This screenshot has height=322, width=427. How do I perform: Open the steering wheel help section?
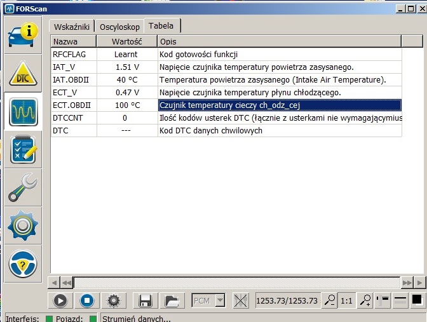point(23,262)
